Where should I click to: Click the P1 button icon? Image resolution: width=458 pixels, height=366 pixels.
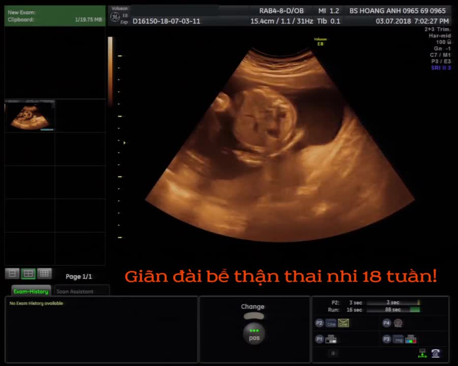[x=319, y=339]
